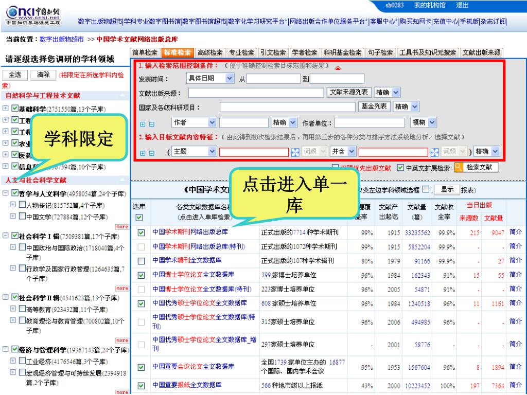Click the 文献来源列表 button
Image resolution: width=527 pixels, height=395 pixels.
tap(349, 92)
